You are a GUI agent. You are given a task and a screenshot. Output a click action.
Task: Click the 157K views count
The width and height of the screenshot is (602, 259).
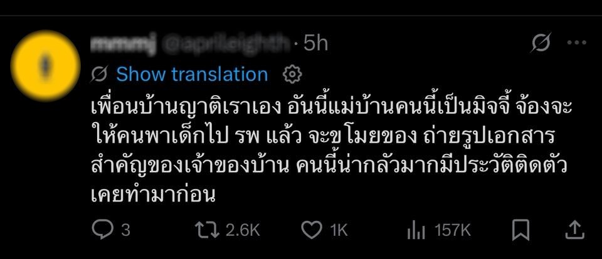453,230
